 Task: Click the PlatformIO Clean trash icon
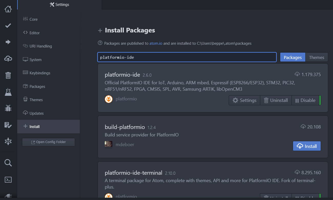coord(8,75)
